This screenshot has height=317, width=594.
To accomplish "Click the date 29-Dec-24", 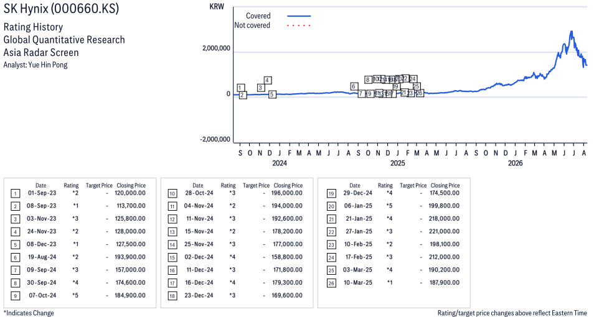I will pyautogui.click(x=358, y=193).
